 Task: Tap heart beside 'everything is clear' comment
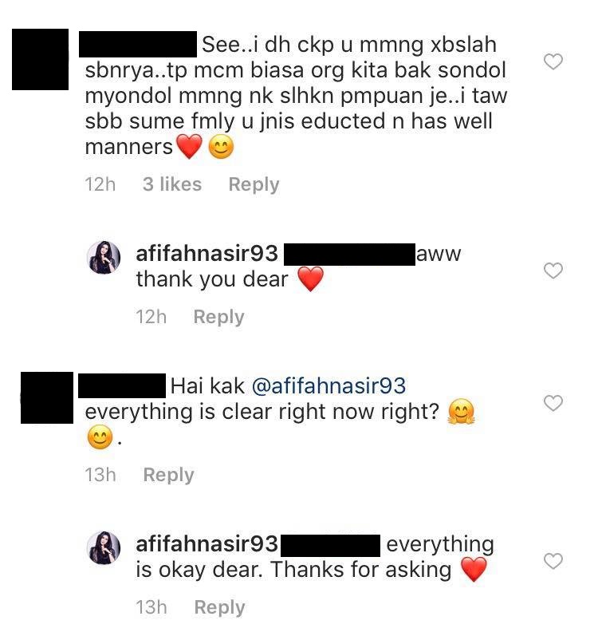tap(553, 403)
